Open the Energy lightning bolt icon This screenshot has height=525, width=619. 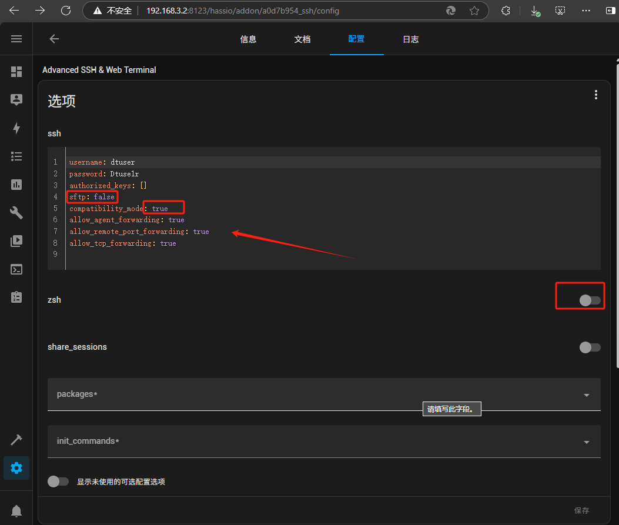[x=16, y=128]
